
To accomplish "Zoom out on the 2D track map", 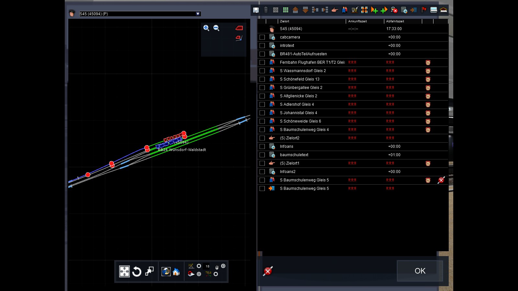I will [x=216, y=28].
